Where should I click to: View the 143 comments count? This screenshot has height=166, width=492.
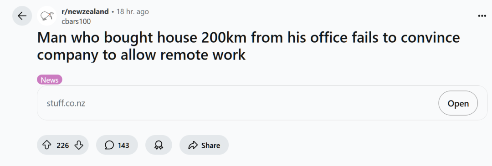tap(123, 146)
